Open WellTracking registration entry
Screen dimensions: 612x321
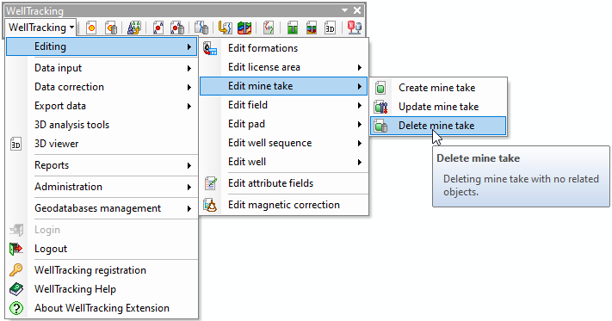(102, 270)
